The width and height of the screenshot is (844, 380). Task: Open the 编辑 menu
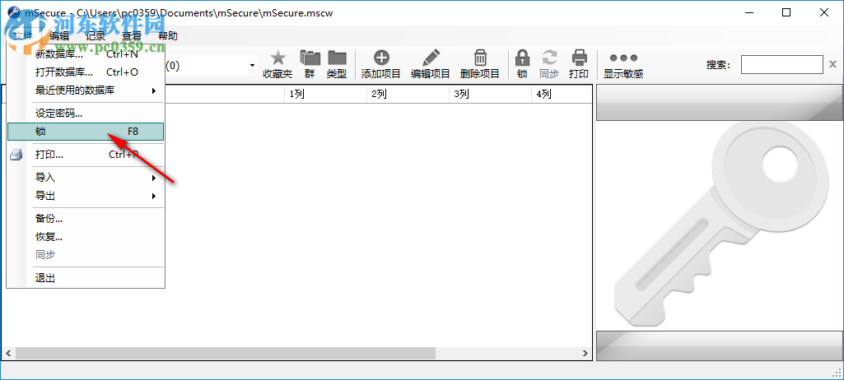tap(59, 36)
